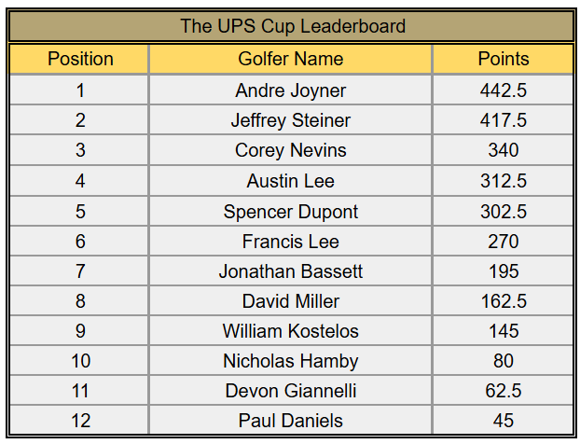The image size is (580, 444).
Task: Click the UPS Cup Leaderboard title
Action: (290, 26)
